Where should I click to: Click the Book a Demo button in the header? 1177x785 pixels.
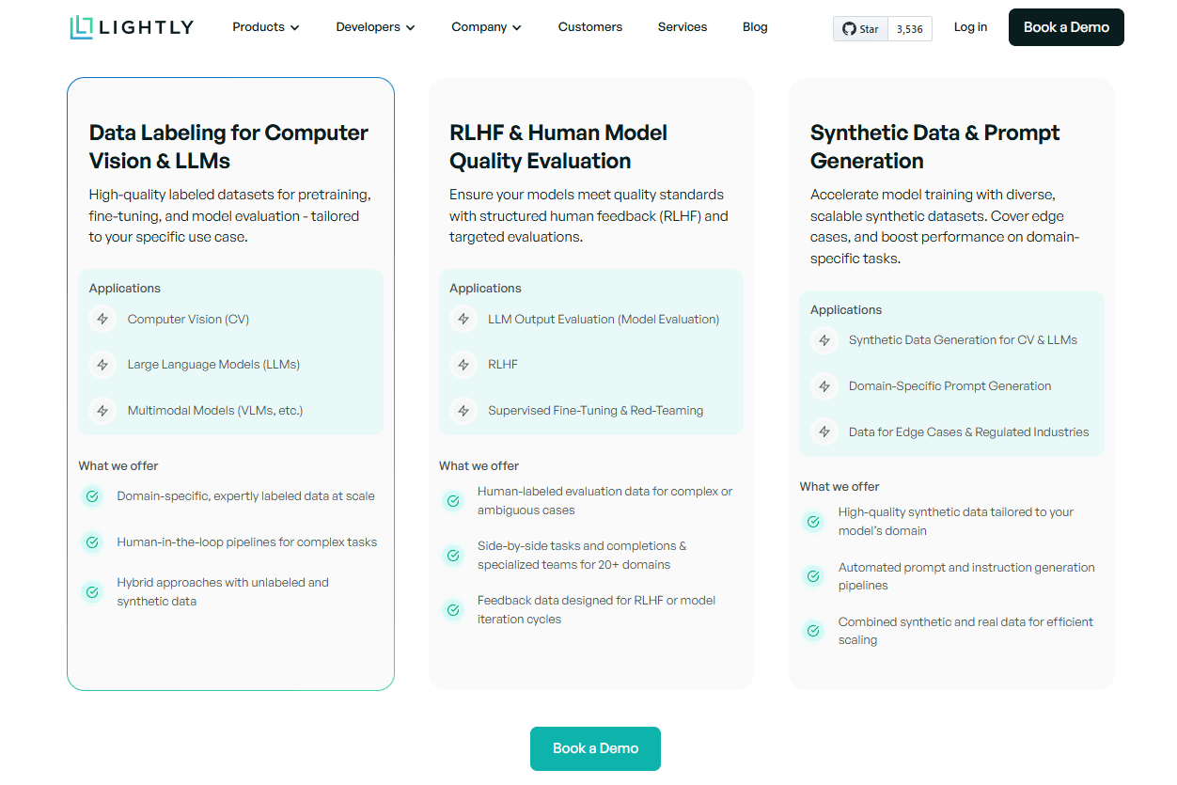click(1065, 27)
